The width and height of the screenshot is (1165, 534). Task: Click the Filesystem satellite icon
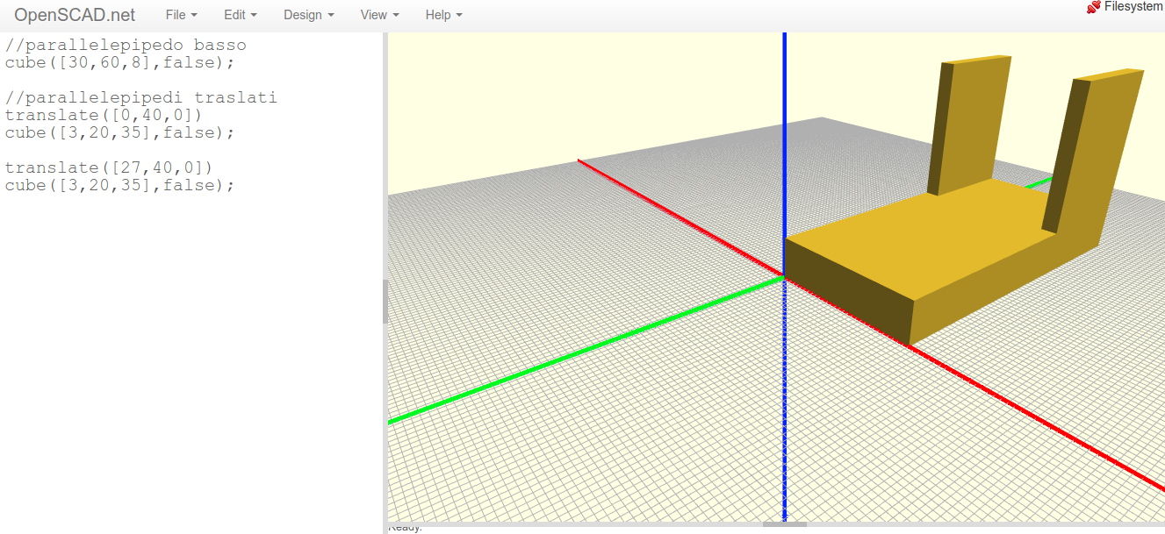click(x=1093, y=7)
